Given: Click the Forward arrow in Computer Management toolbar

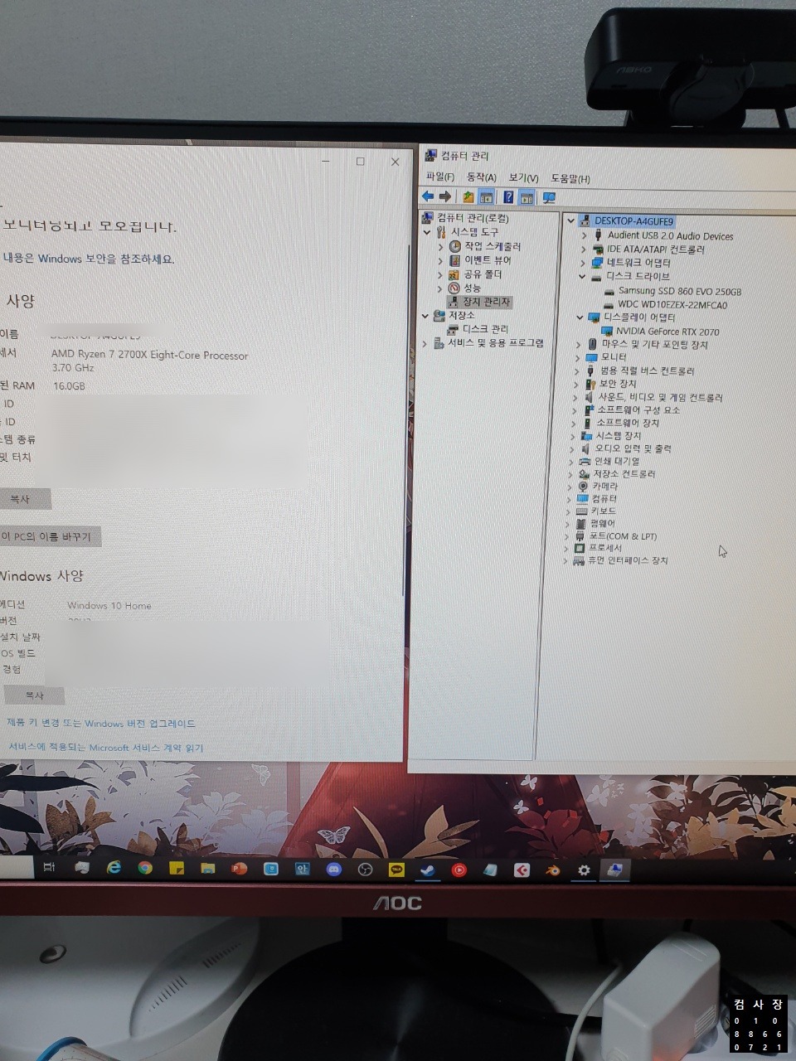Looking at the screenshot, I should point(445,196).
